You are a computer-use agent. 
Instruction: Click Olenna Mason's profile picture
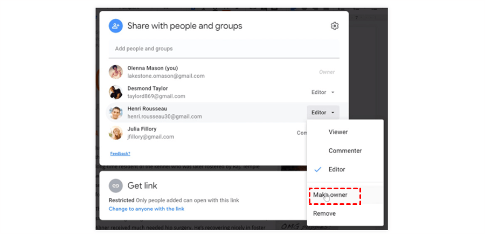coord(116,72)
